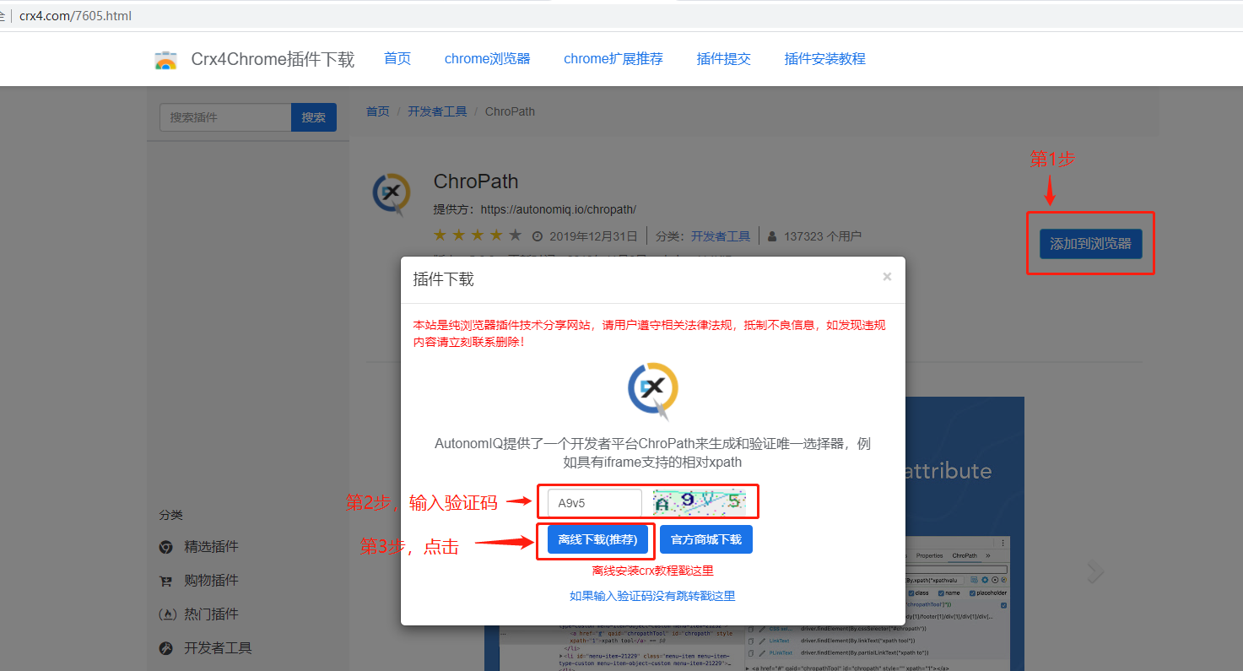Image resolution: width=1243 pixels, height=671 pixels.
Task: Click the right arrow on the screenshot carousel
Action: [x=1094, y=571]
